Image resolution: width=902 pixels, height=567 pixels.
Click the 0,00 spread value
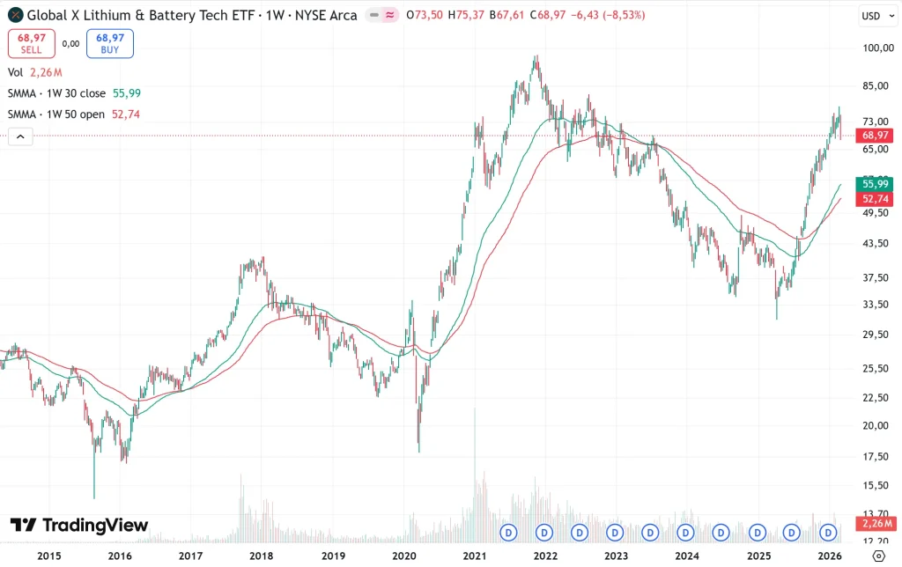pyautogui.click(x=70, y=44)
